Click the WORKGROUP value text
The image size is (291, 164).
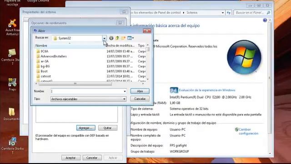point(179,152)
